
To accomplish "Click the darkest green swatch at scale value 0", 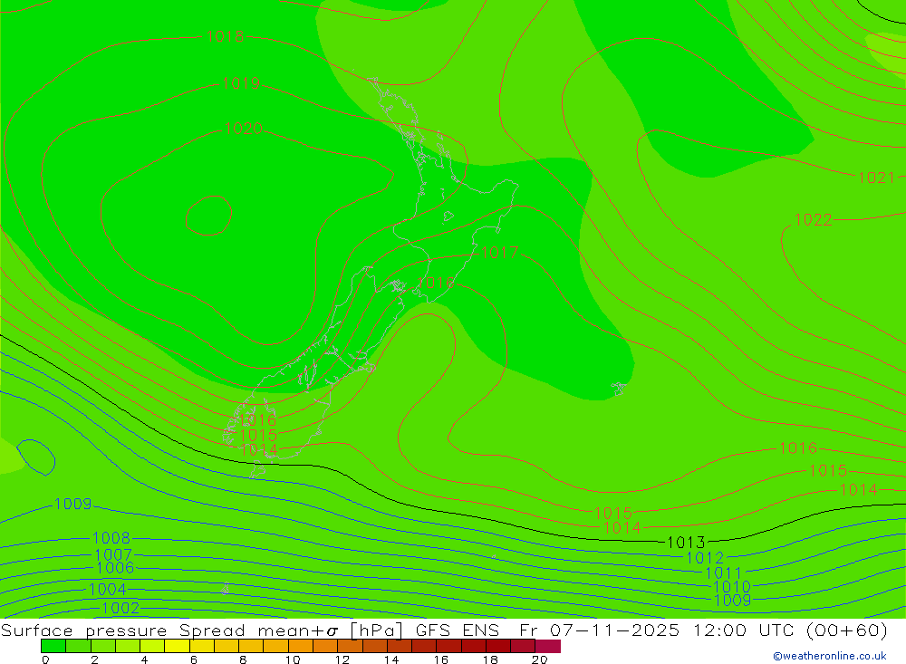I will click(53, 646).
